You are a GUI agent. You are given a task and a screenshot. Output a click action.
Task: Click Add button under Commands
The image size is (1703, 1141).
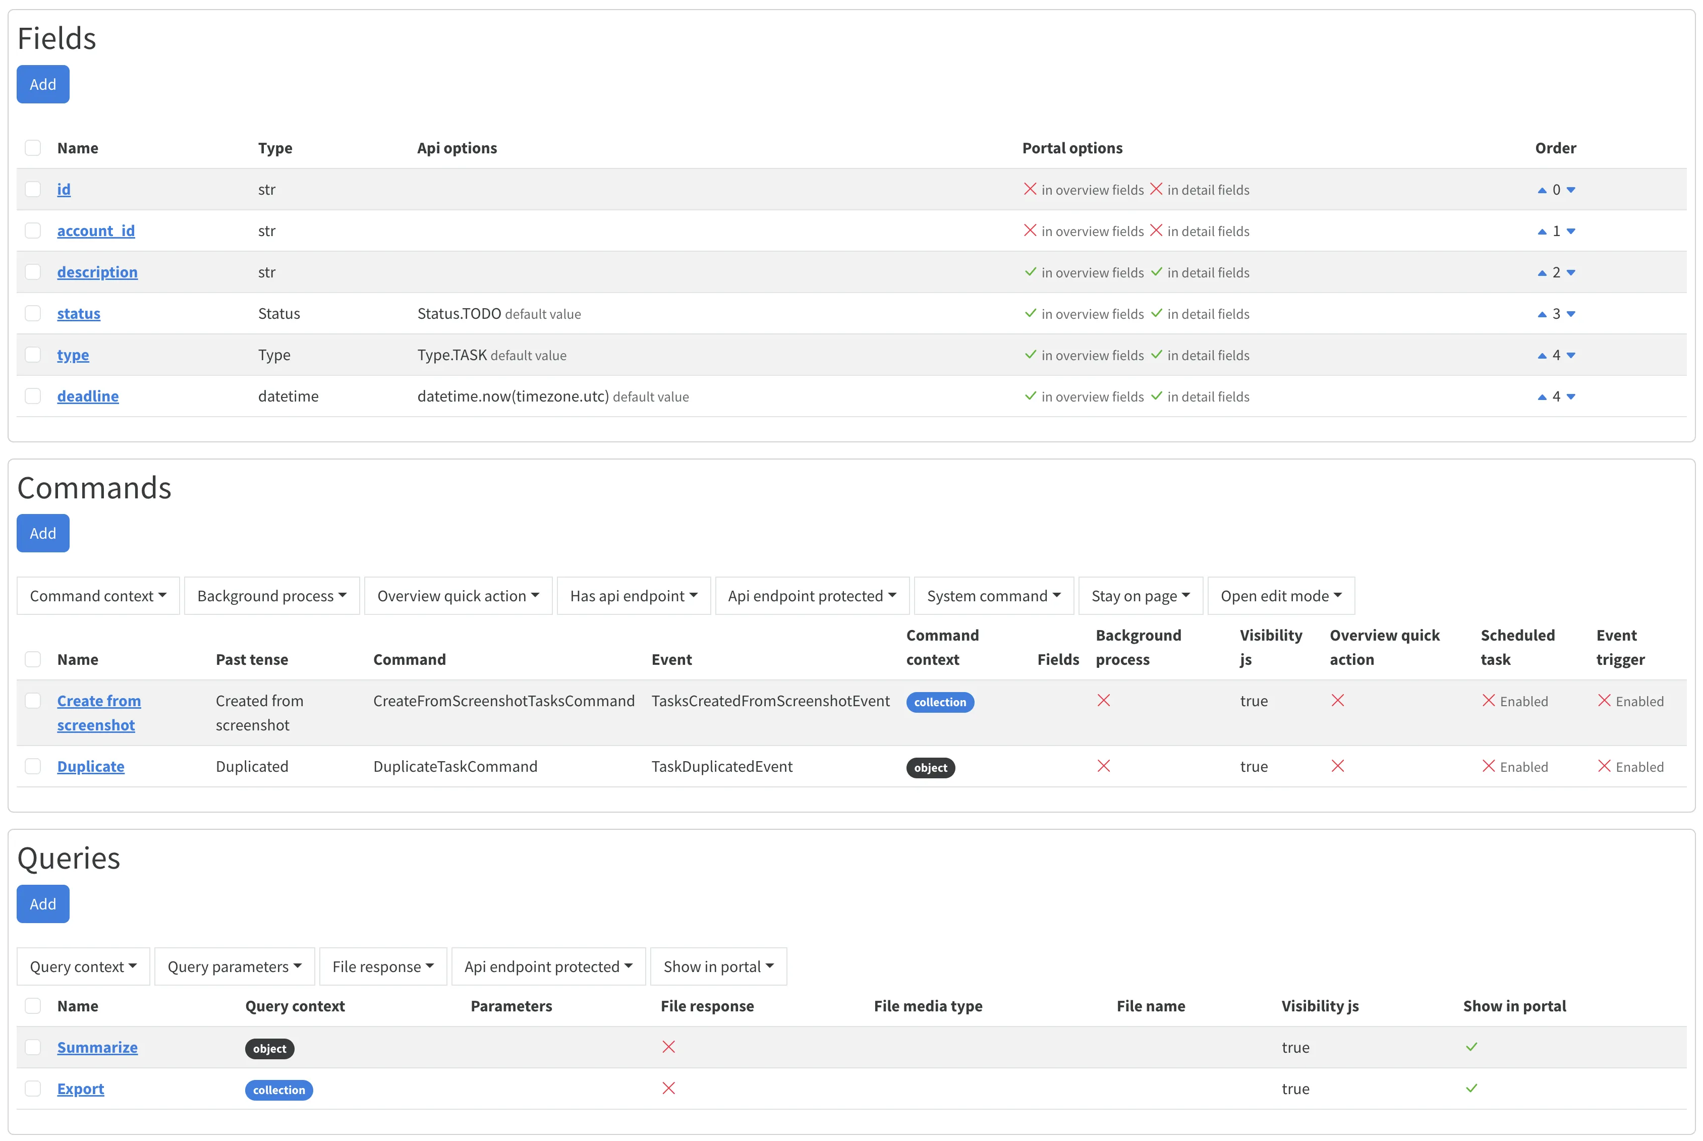pos(43,533)
